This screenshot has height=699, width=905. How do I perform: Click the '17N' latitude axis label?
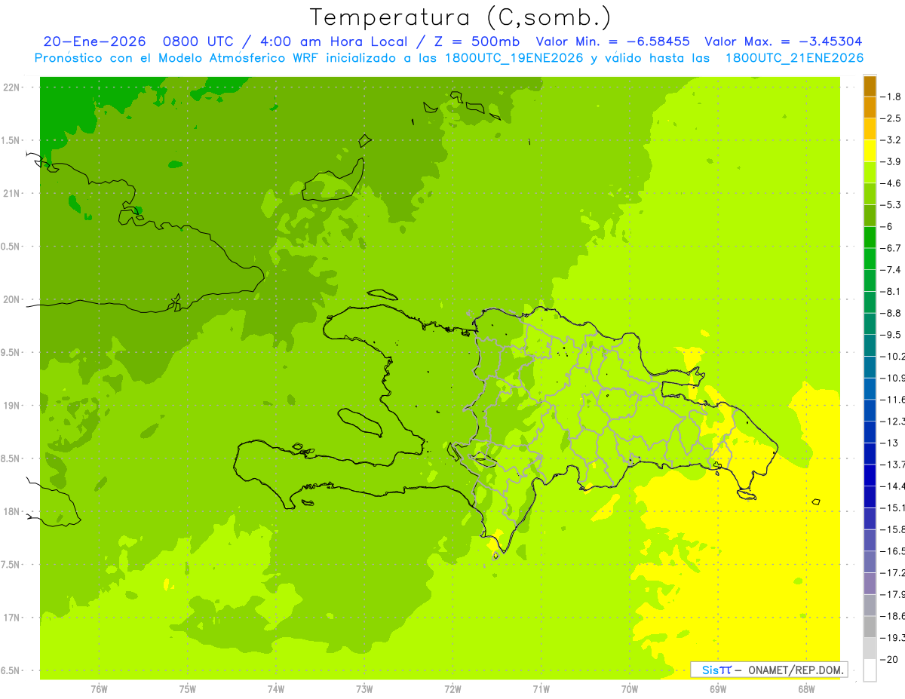click(x=12, y=618)
